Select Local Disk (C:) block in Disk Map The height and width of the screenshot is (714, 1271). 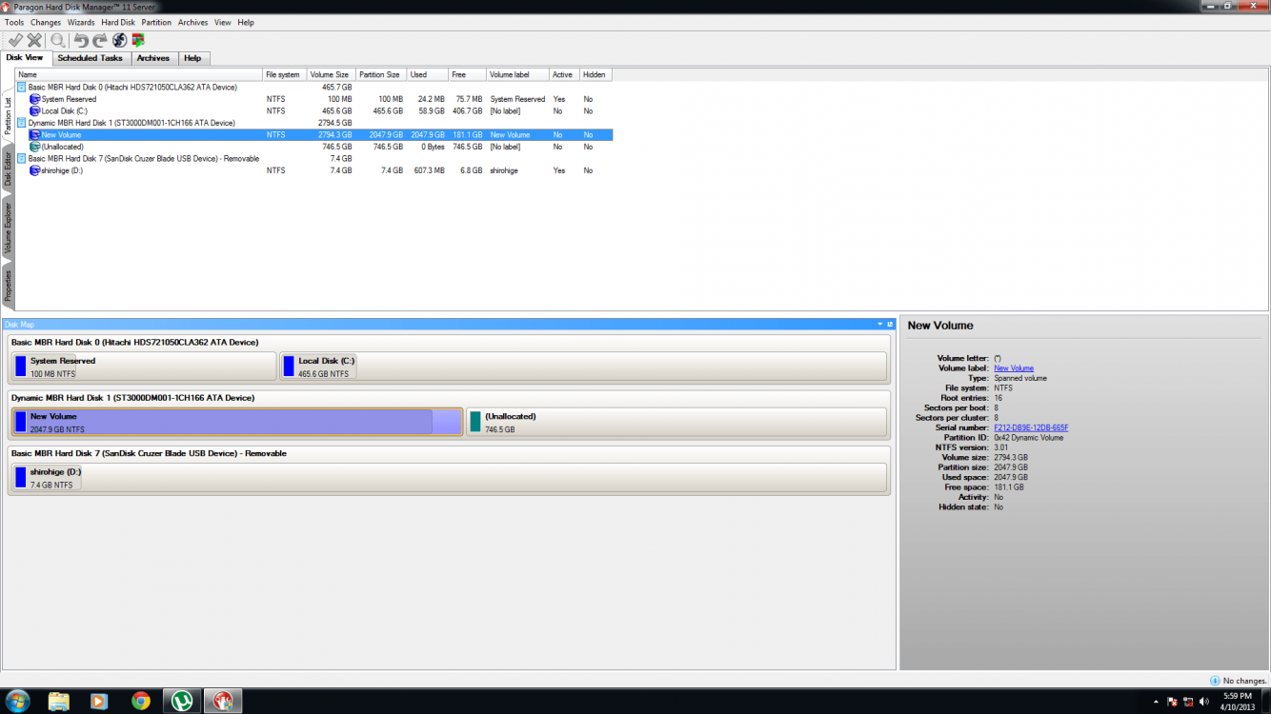(583, 367)
